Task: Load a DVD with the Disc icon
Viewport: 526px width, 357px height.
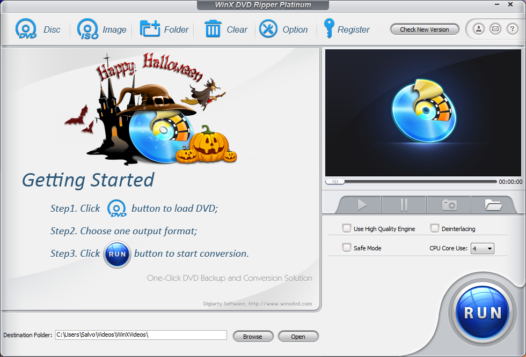Action: pyautogui.click(x=26, y=29)
